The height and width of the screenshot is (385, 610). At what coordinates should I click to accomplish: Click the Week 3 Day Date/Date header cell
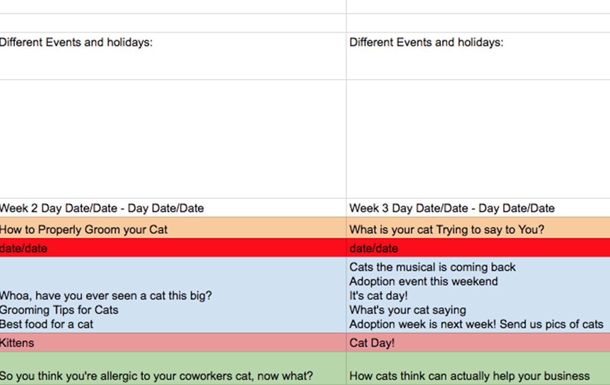[478, 208]
